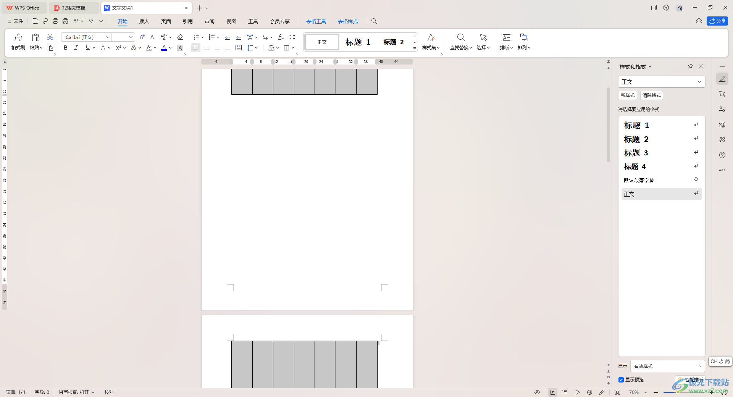
Task: Apply 标题 1 style from ribbon gallery
Action: [x=358, y=42]
